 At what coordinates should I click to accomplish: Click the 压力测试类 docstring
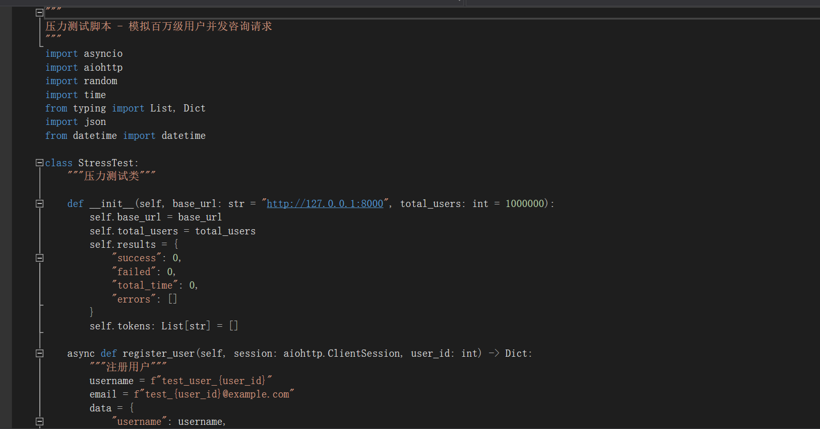(111, 176)
